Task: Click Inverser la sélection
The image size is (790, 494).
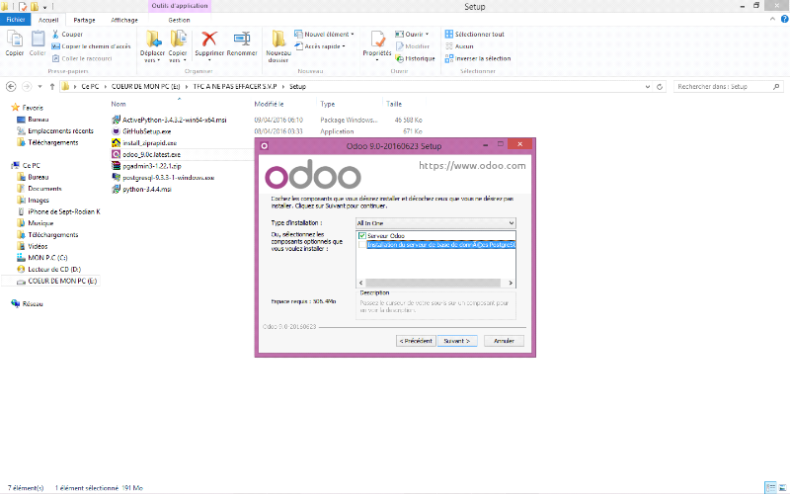Action: (x=478, y=58)
